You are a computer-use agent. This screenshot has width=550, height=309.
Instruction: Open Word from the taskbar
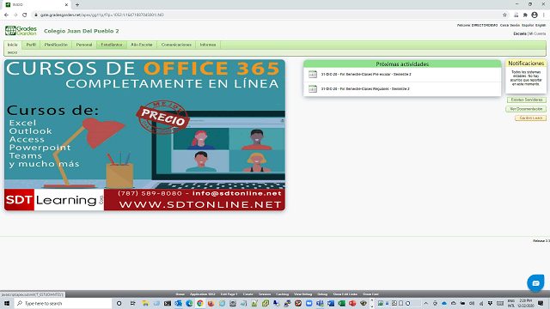pos(330,303)
